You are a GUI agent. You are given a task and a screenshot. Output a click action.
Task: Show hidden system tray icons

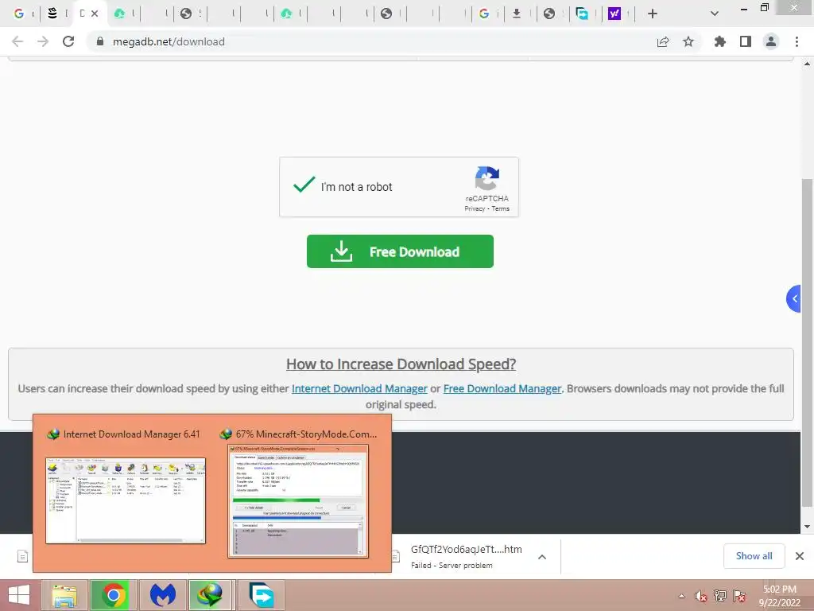click(x=681, y=596)
